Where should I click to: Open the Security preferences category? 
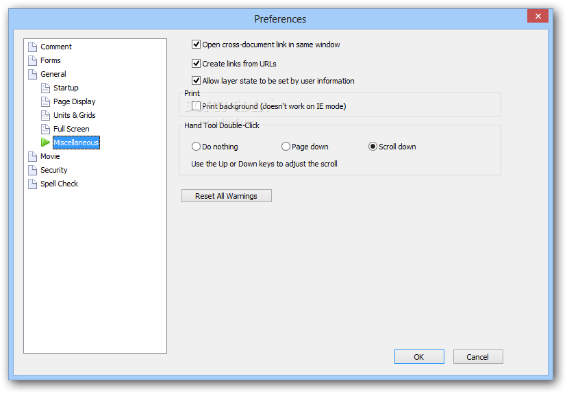(x=54, y=170)
